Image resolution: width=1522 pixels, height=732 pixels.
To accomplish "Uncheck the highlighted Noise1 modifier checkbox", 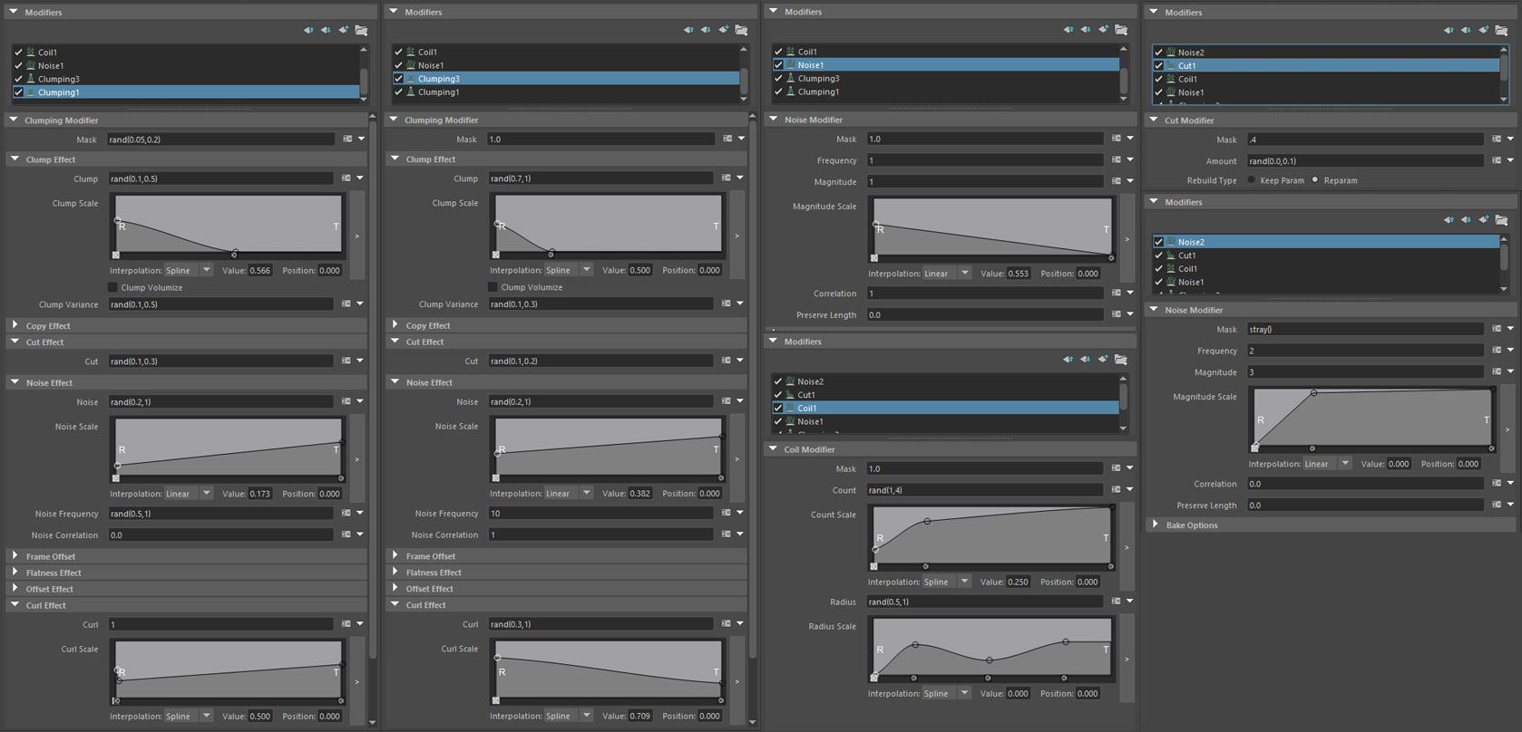I will (778, 65).
